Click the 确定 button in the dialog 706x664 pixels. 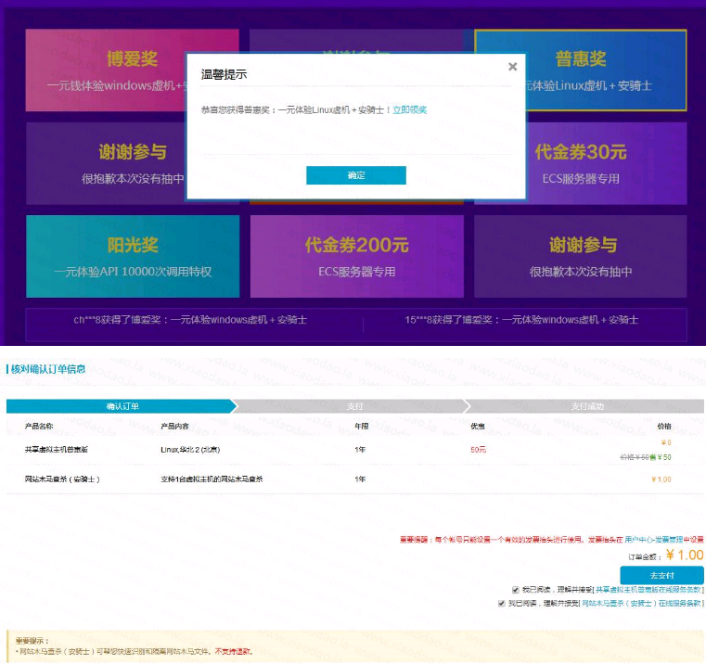coord(356,175)
